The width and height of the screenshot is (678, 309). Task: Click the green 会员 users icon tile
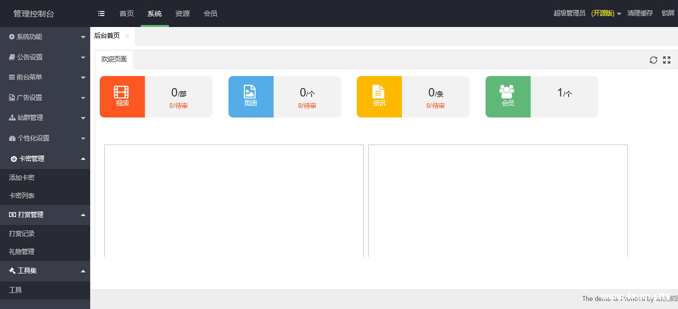tap(508, 96)
